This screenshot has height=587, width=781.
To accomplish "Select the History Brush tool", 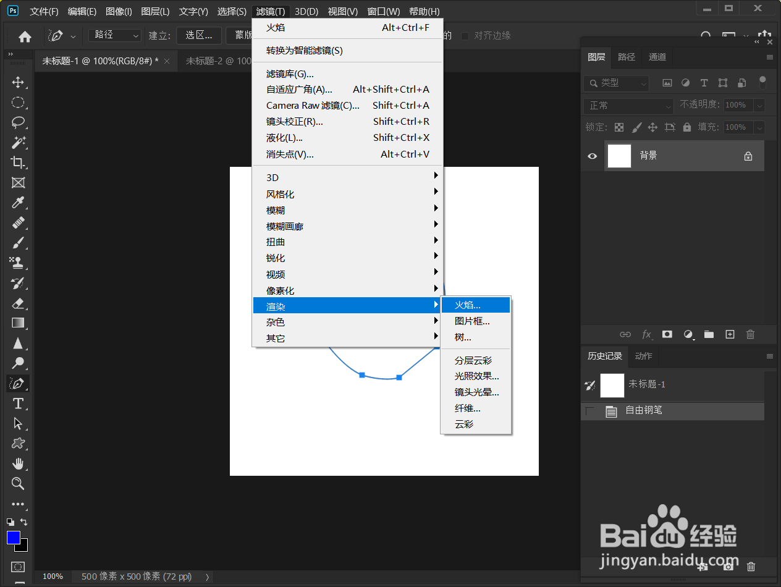I will pos(18,283).
